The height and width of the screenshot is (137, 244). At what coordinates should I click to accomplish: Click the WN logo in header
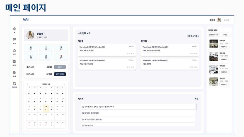[26, 20]
